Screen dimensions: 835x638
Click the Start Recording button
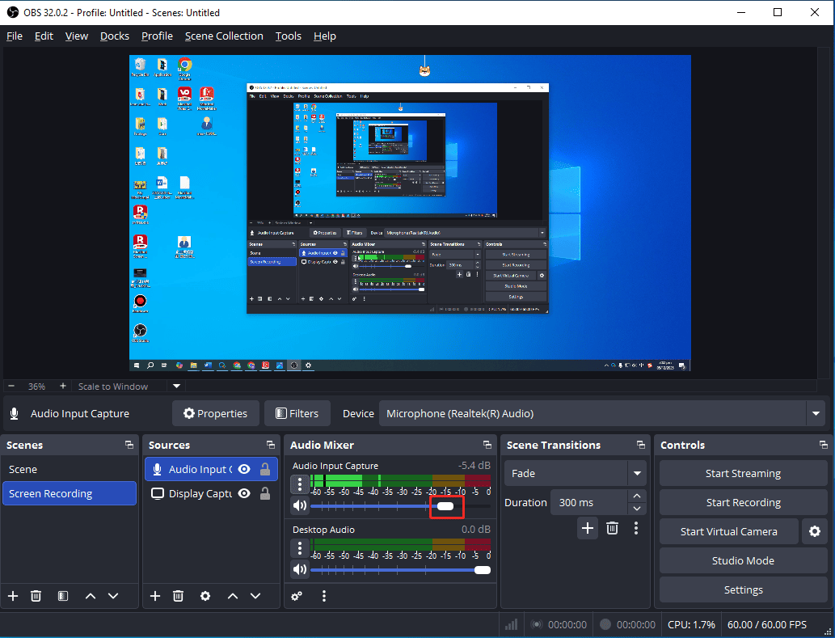point(742,502)
